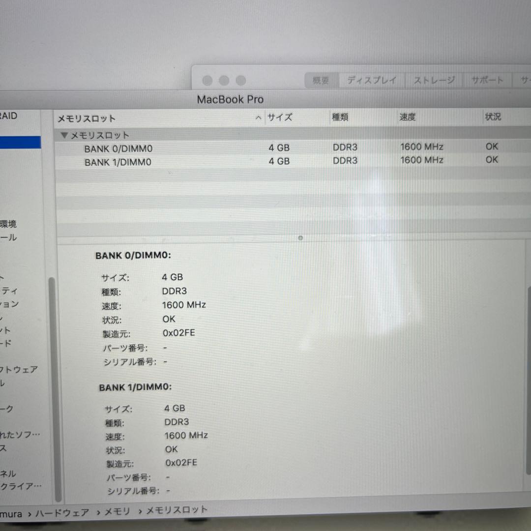This screenshot has width=531, height=531.
Task: Click the currently highlighted sidebar entry
Action: 21,142
